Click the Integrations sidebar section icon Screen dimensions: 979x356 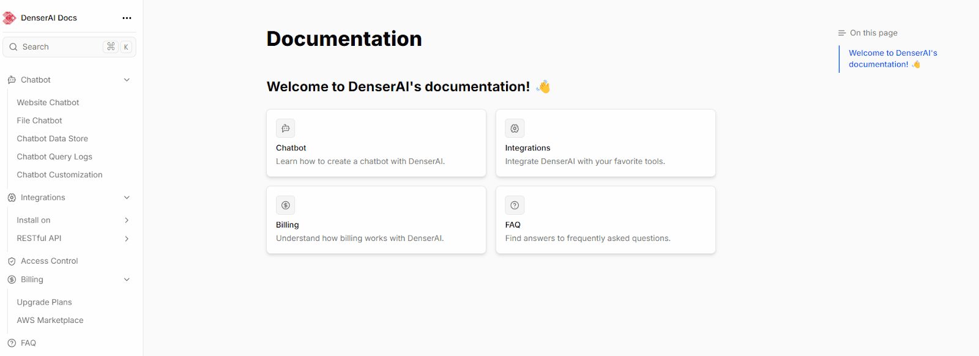pos(12,198)
